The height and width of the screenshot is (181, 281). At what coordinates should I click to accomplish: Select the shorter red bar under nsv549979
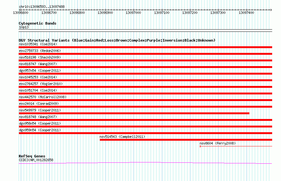point(134,113)
